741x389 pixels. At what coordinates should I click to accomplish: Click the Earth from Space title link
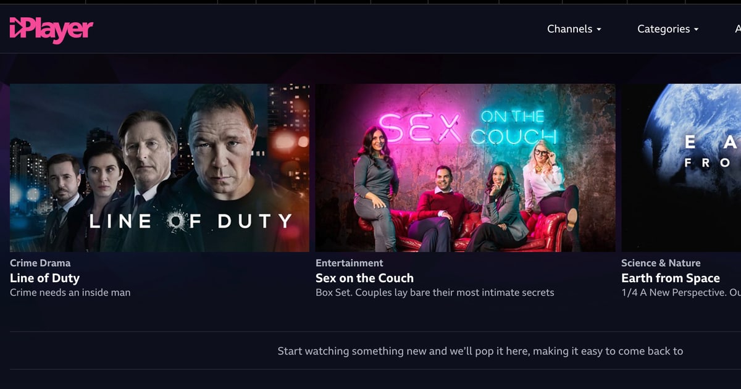(x=671, y=278)
